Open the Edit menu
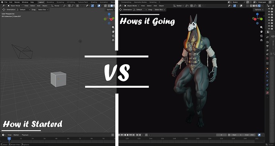Image resolution: width=275 pixels, height=146 pixels. pos(11,2)
